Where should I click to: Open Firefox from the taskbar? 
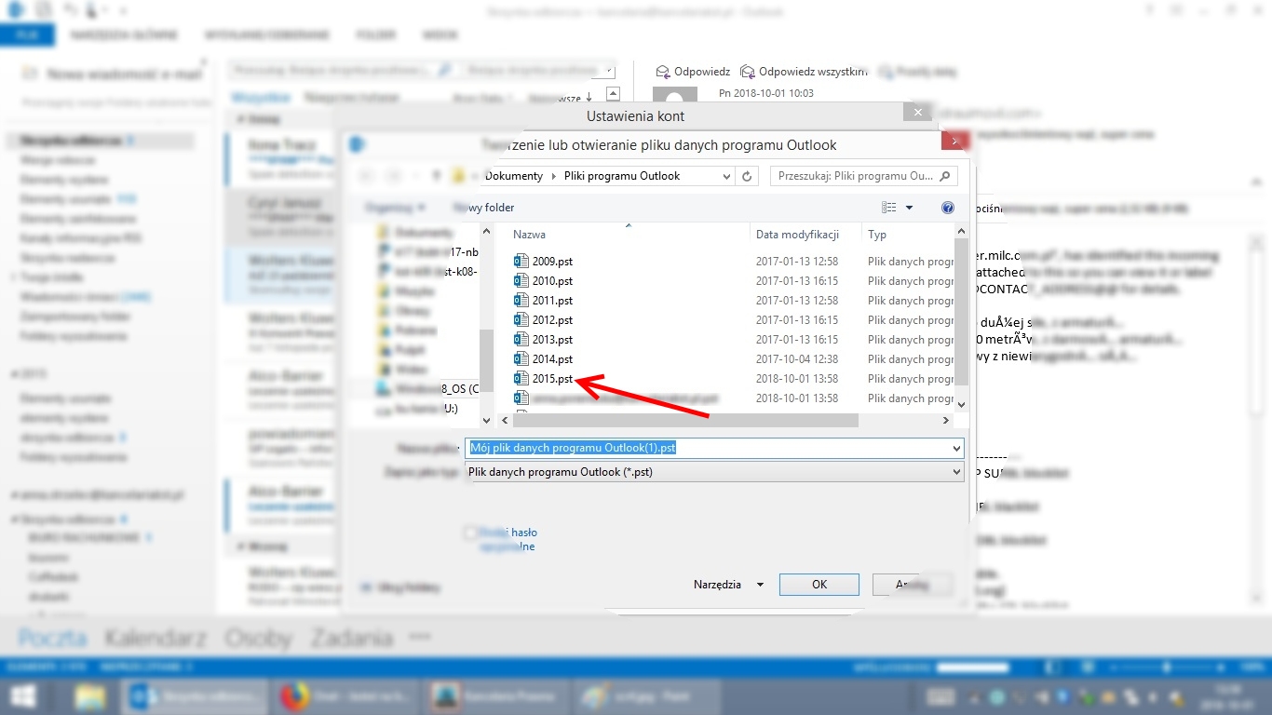tap(294, 696)
